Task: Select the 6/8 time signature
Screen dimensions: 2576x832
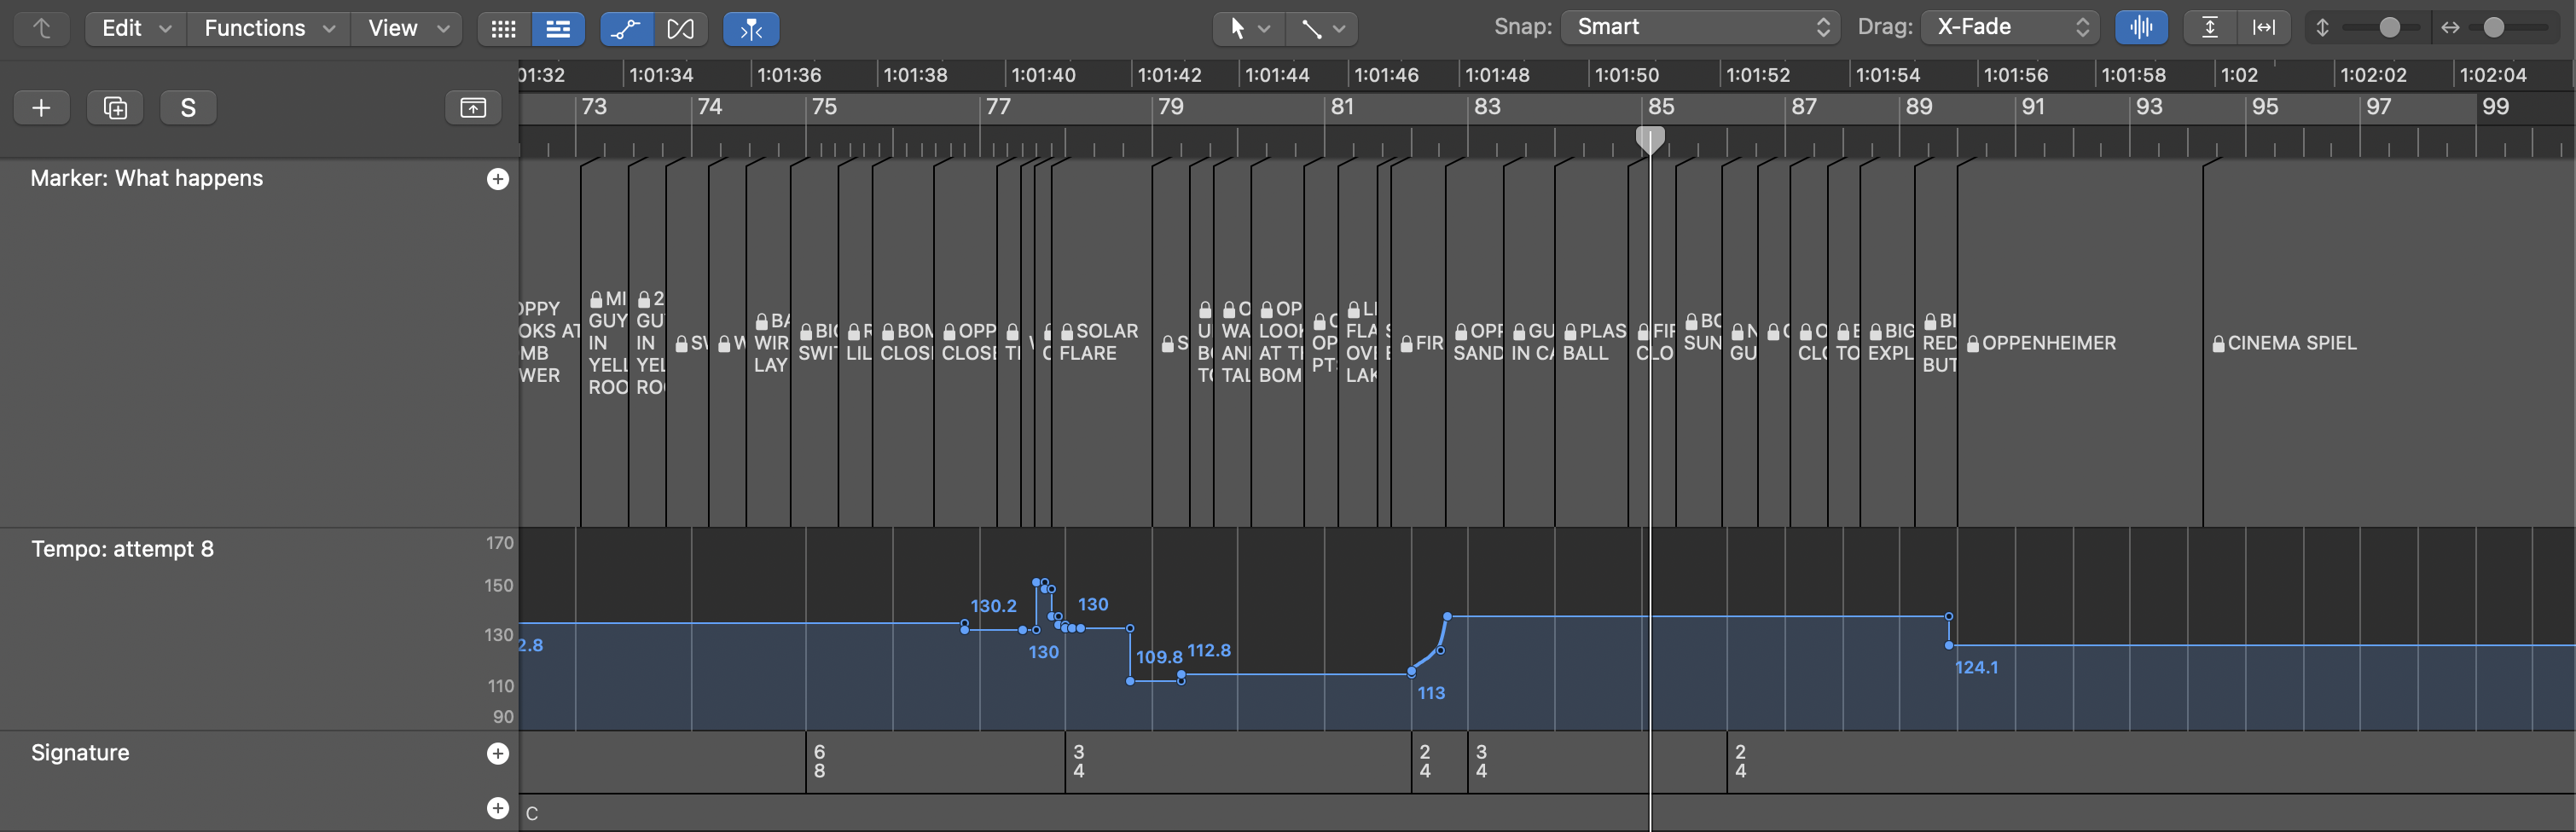Action: 819,761
